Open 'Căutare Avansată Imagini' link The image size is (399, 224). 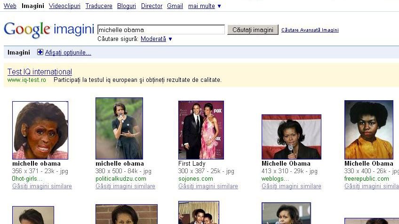(310, 30)
